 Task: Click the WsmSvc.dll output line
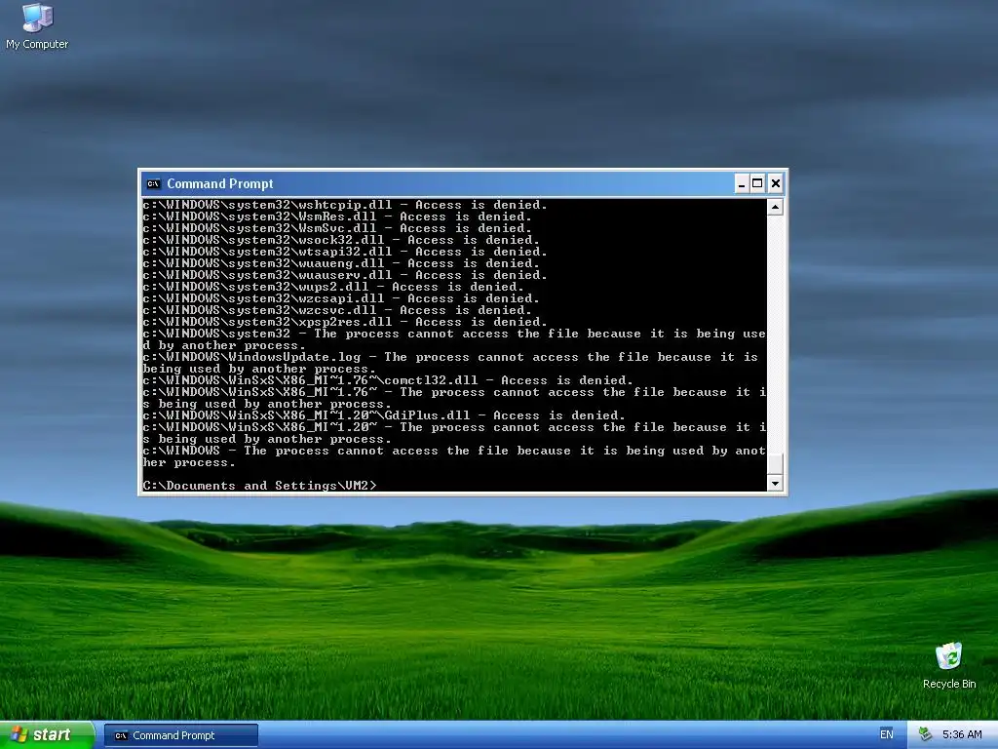[337, 228]
